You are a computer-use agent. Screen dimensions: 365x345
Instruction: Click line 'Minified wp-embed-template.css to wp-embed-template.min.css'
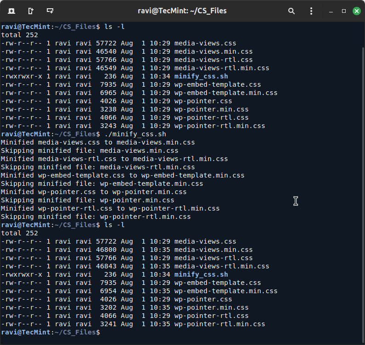(123, 175)
